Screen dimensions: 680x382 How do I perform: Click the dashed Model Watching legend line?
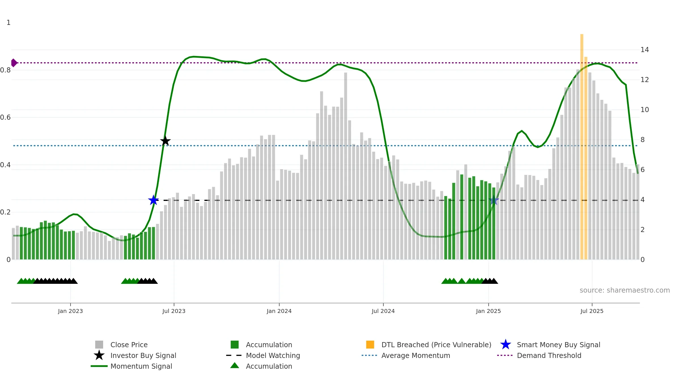click(234, 355)
